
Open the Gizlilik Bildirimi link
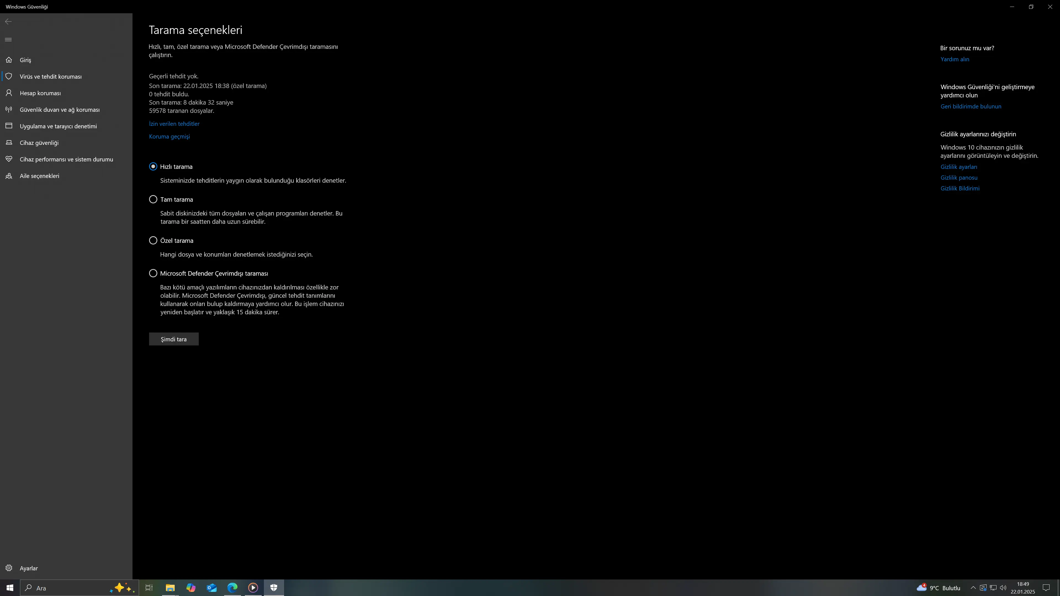960,188
